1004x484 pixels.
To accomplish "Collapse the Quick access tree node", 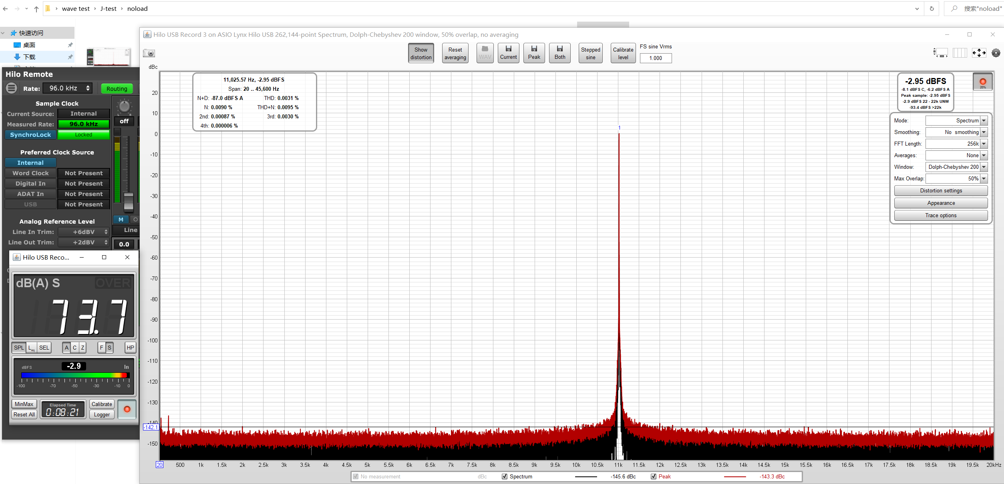I will pos(3,33).
